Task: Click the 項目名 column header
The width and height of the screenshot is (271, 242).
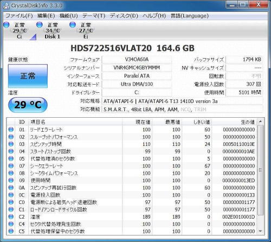Action: [x=75, y=122]
